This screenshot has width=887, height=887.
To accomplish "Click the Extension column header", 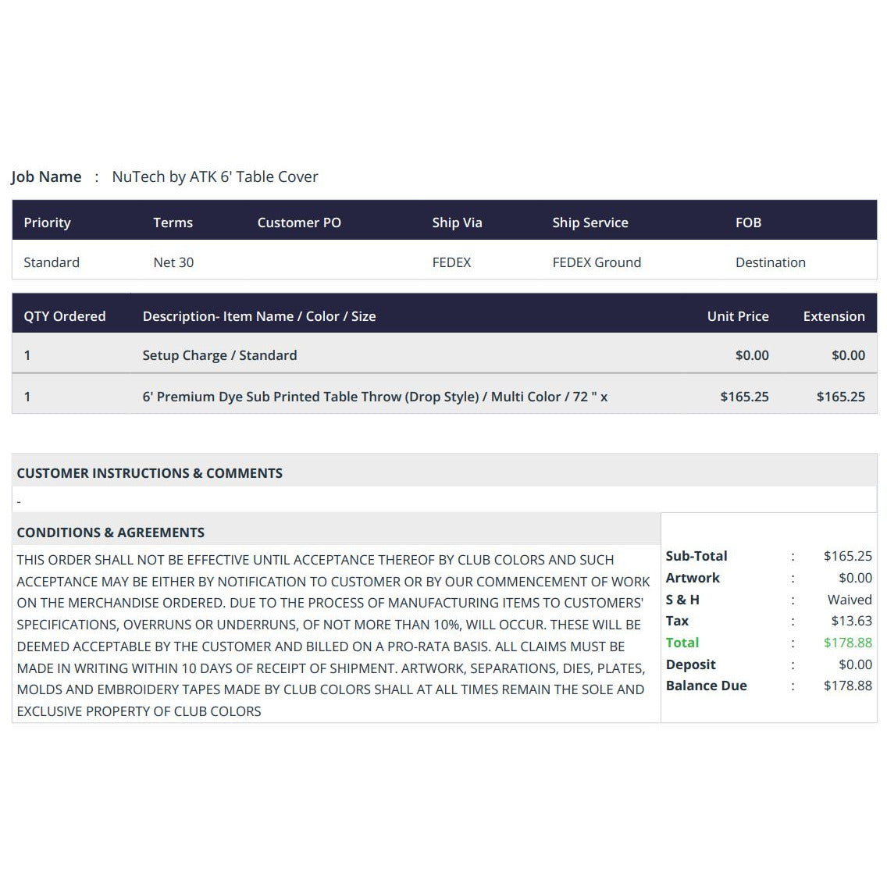I will [x=834, y=316].
